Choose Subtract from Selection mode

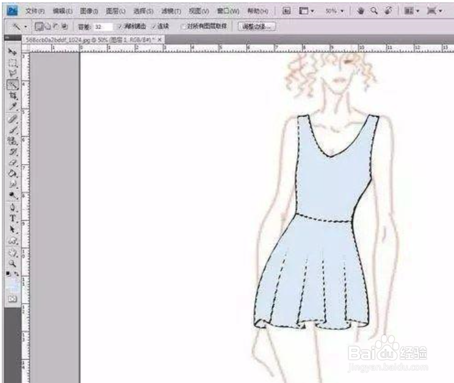pyautogui.click(x=56, y=27)
